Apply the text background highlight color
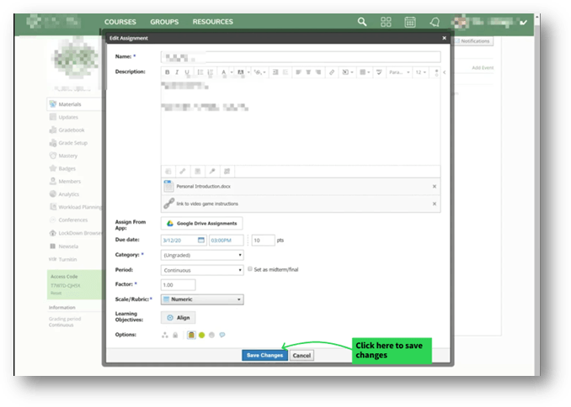This screenshot has height=407, width=571. [x=241, y=72]
